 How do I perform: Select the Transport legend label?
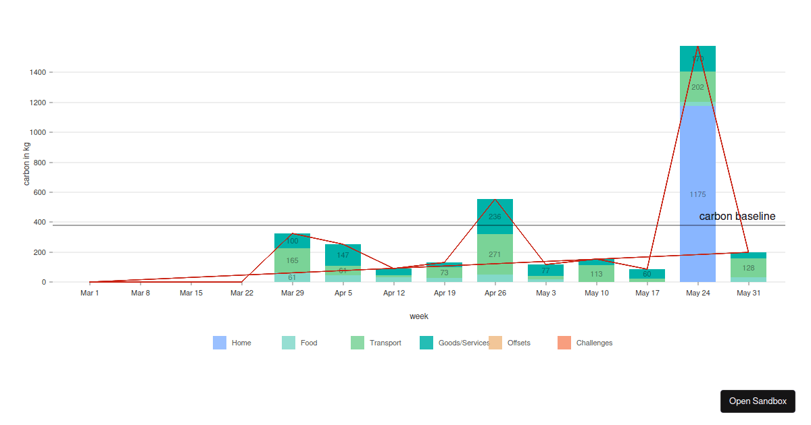(385, 343)
